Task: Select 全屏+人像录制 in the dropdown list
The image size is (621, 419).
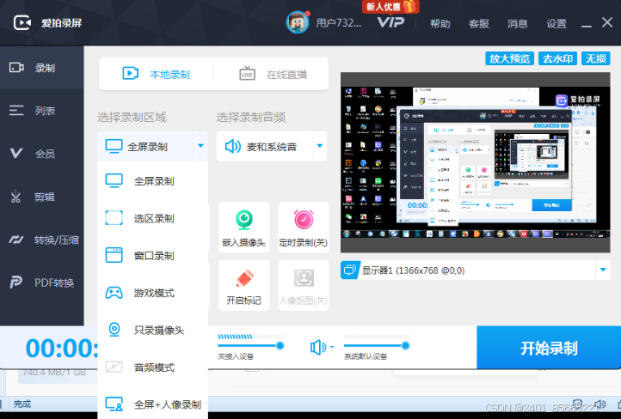Action: pos(153,404)
